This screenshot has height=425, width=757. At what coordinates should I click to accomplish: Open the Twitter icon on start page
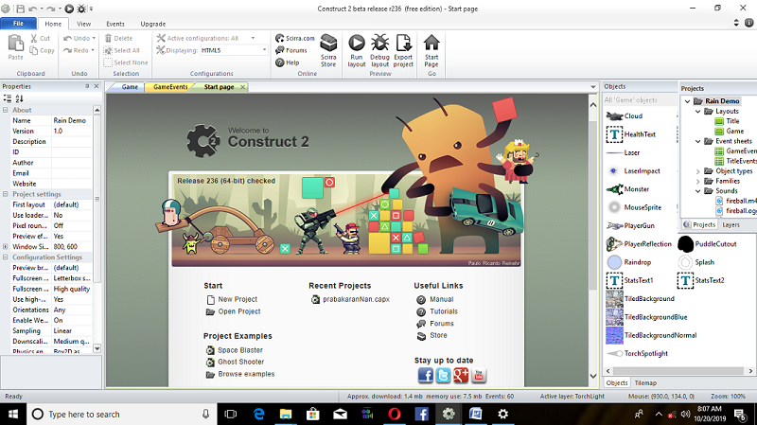(443, 375)
